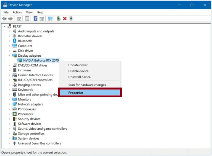Open the View menu in menu bar
This screenshot has width=212, height=156.
pos(29,12)
